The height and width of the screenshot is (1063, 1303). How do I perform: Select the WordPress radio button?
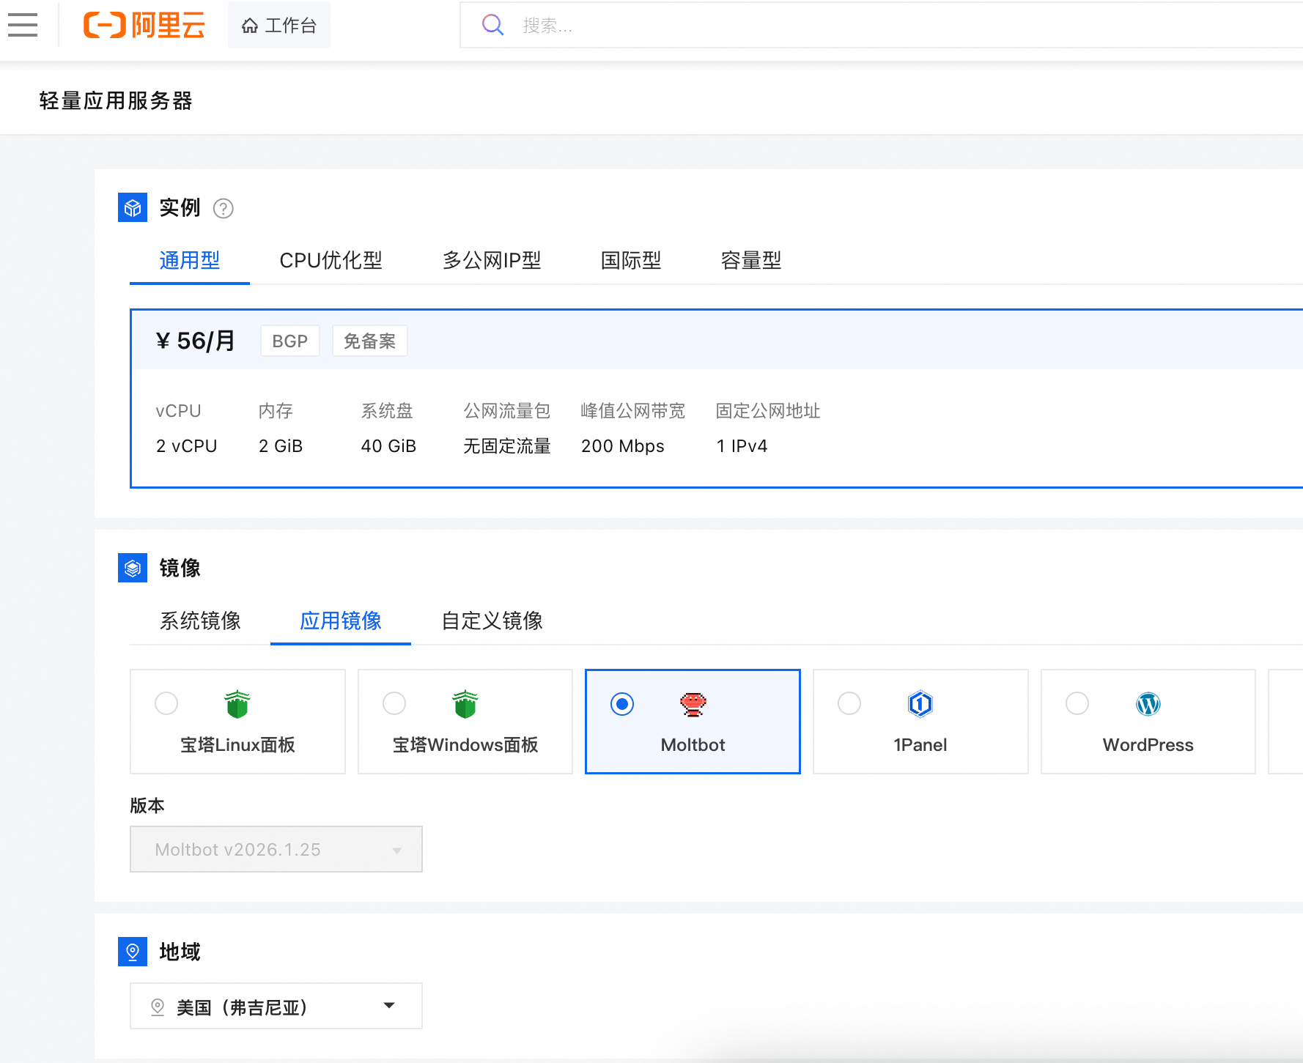1077,703
